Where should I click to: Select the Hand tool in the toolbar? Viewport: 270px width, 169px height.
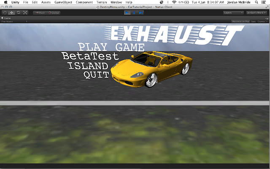point(5,13)
